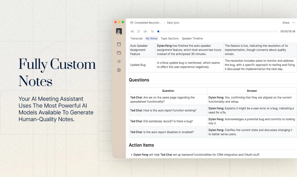Image resolution: width=297 pixels, height=177 pixels.
Task: Click the Share button
Action: pos(286,23)
